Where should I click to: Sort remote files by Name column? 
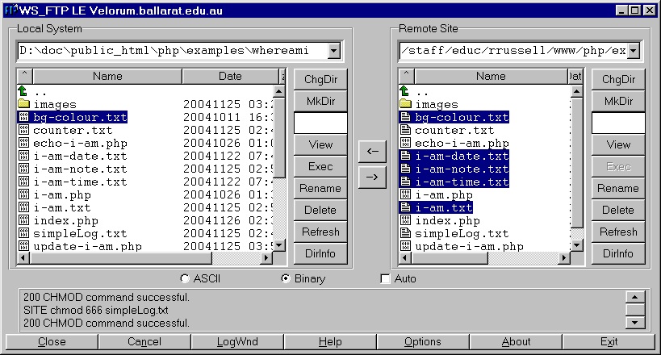tap(492, 77)
